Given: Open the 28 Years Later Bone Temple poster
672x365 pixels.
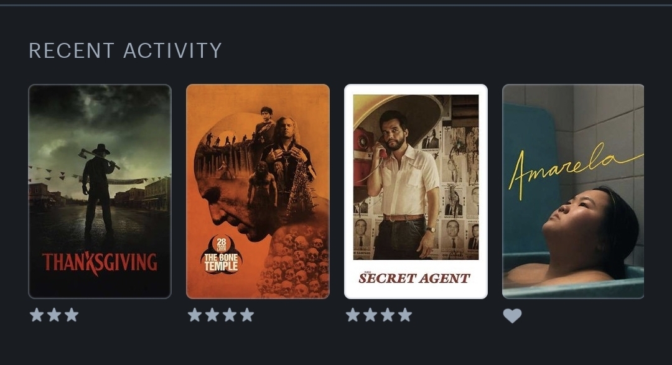Looking at the screenshot, I should point(258,192).
